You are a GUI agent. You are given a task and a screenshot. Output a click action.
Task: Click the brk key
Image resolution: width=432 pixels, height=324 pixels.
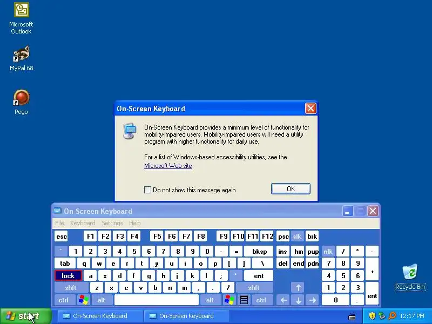(312, 236)
